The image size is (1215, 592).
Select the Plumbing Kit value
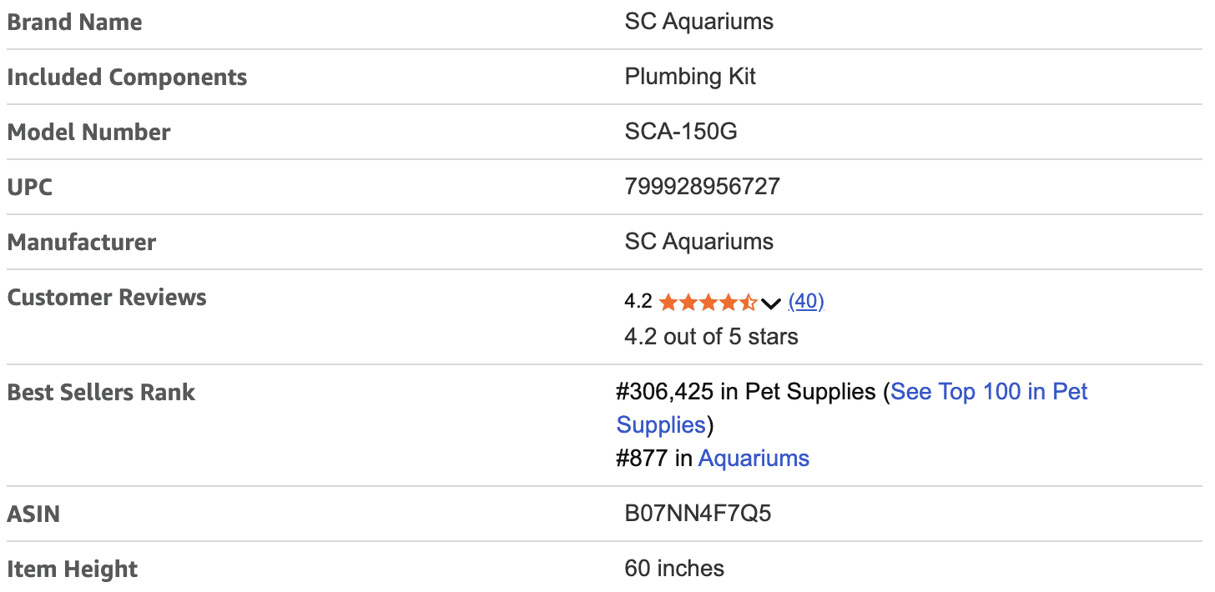[690, 77]
